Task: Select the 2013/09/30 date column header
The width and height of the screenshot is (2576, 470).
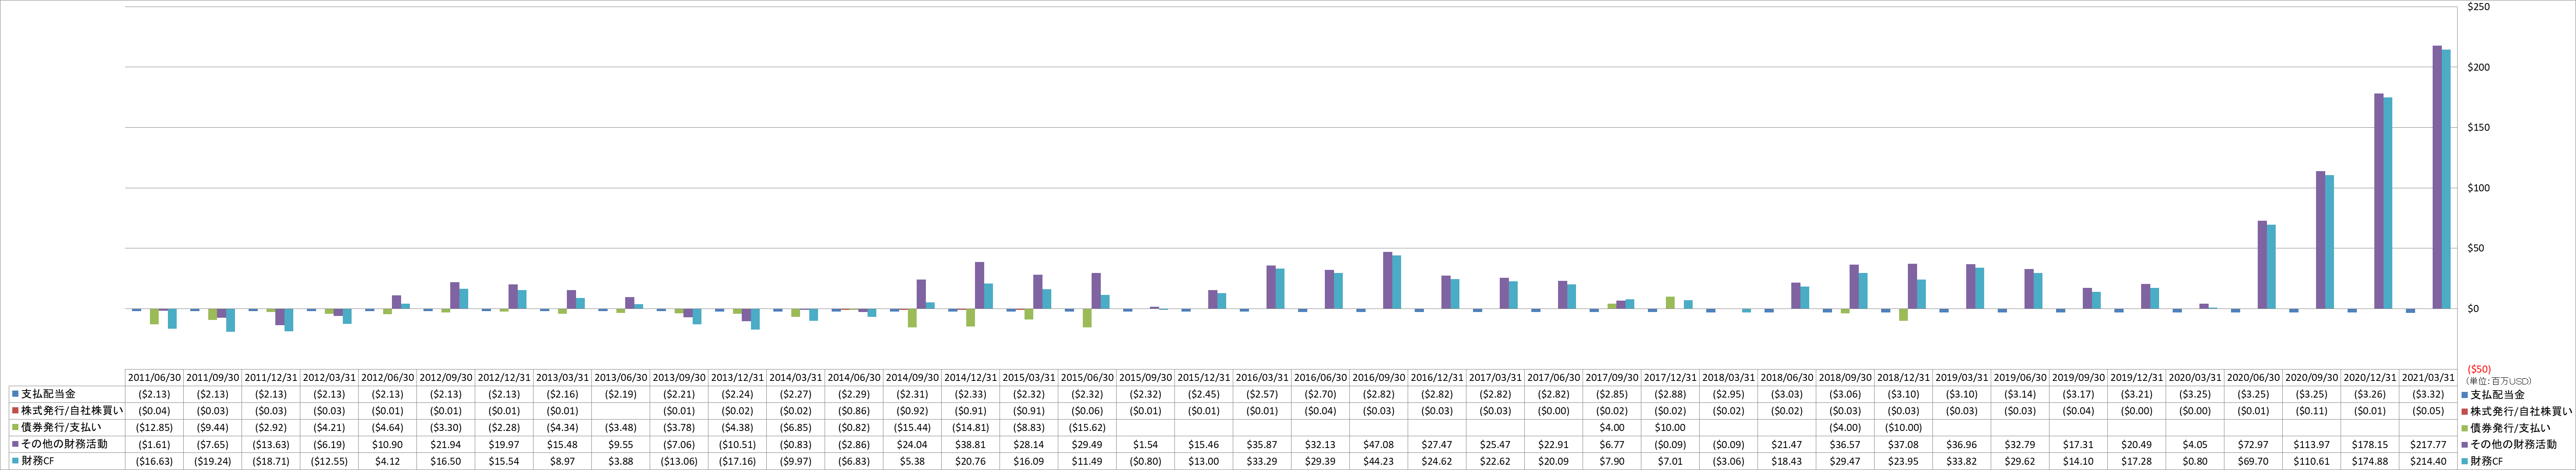Action: [x=679, y=378]
